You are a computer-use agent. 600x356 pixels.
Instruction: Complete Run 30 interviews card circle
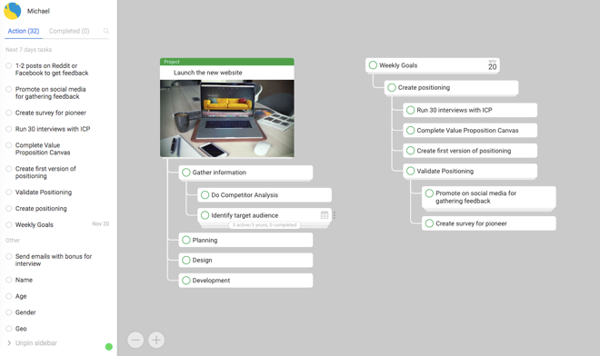(x=410, y=110)
